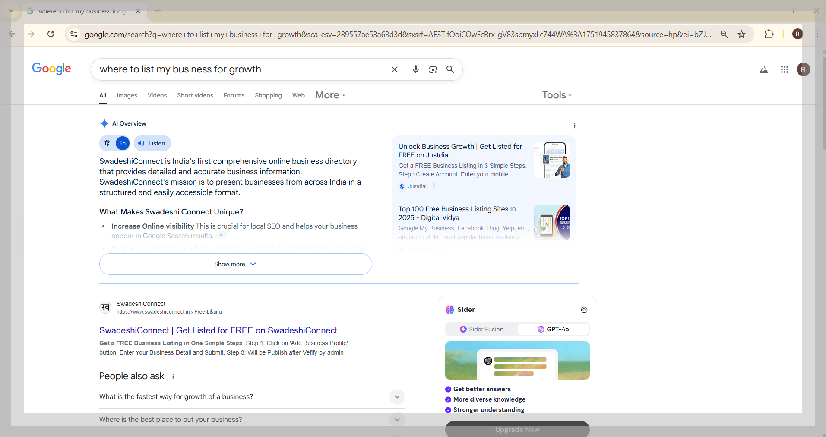Open the Chrome extensions puzzle icon
This screenshot has height=437, width=826.
click(x=769, y=34)
